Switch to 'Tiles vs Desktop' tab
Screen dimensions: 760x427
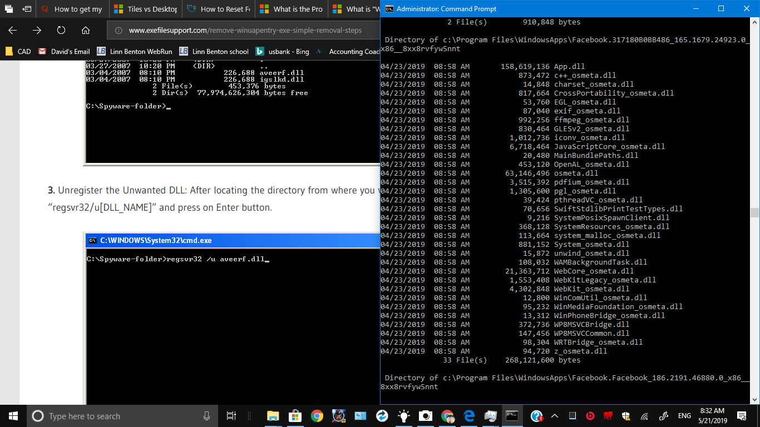pos(145,9)
